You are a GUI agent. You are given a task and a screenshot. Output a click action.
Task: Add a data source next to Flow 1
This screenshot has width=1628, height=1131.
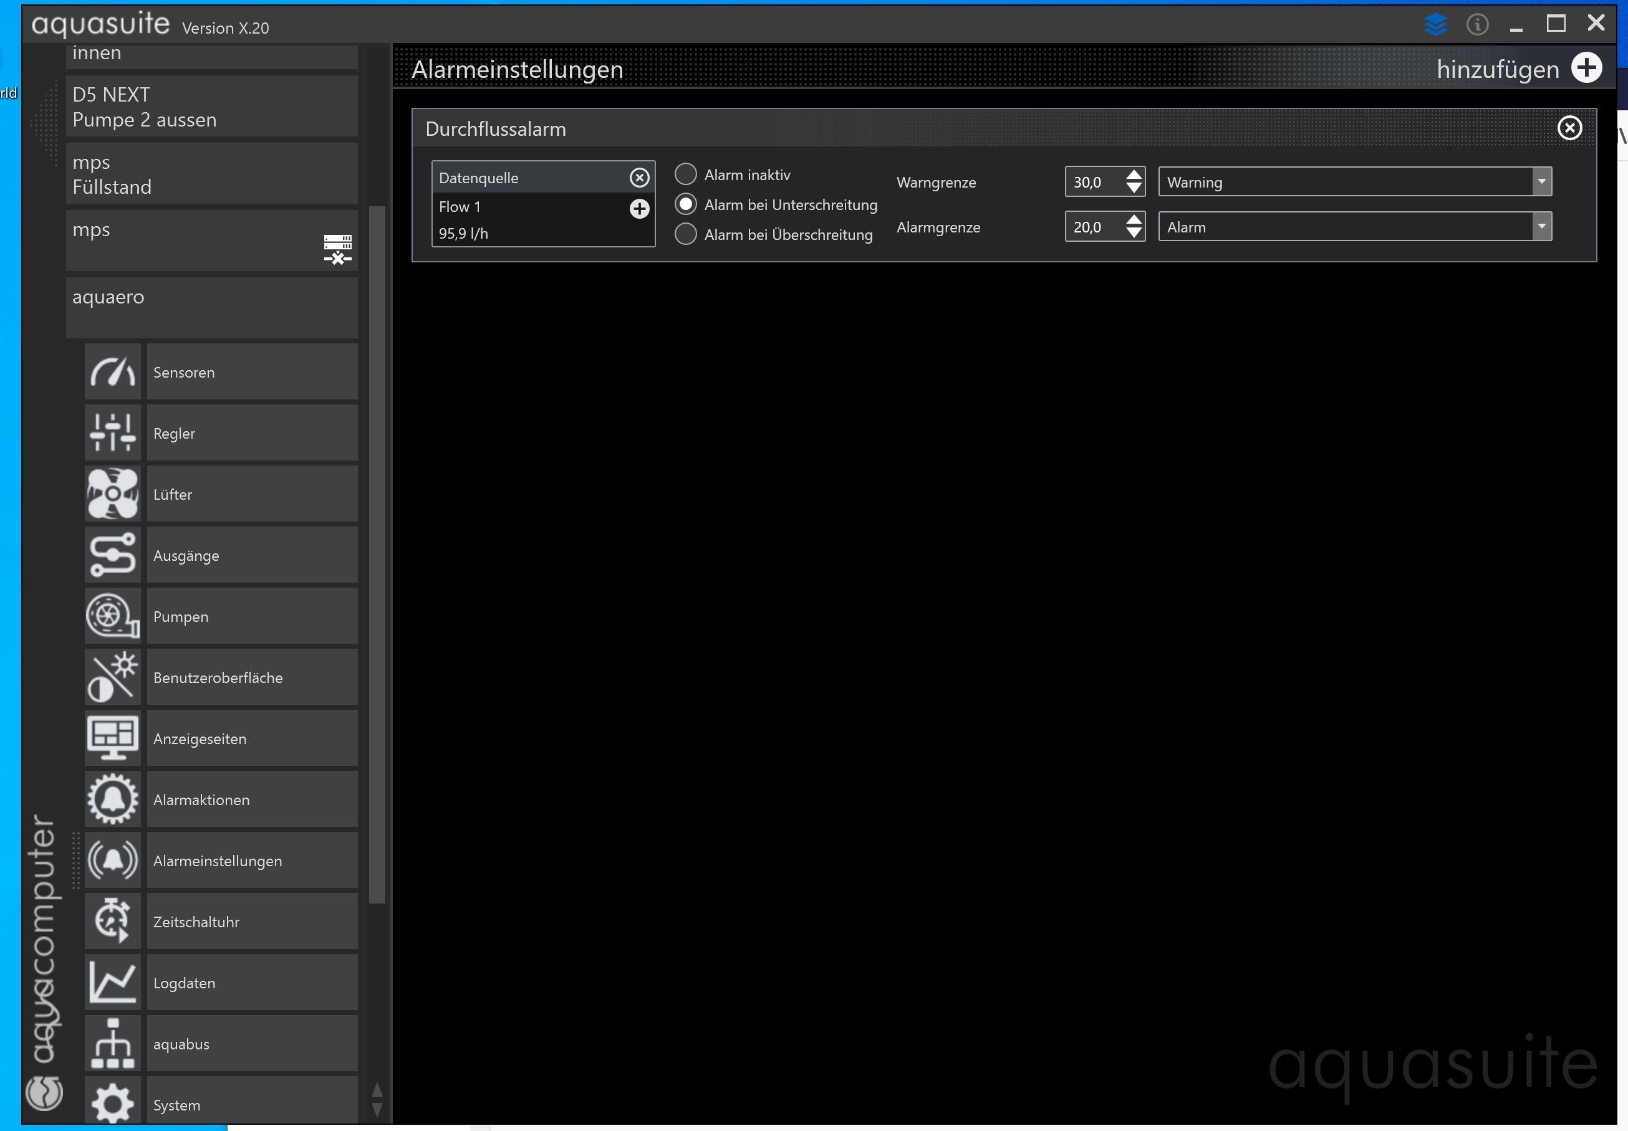640,208
